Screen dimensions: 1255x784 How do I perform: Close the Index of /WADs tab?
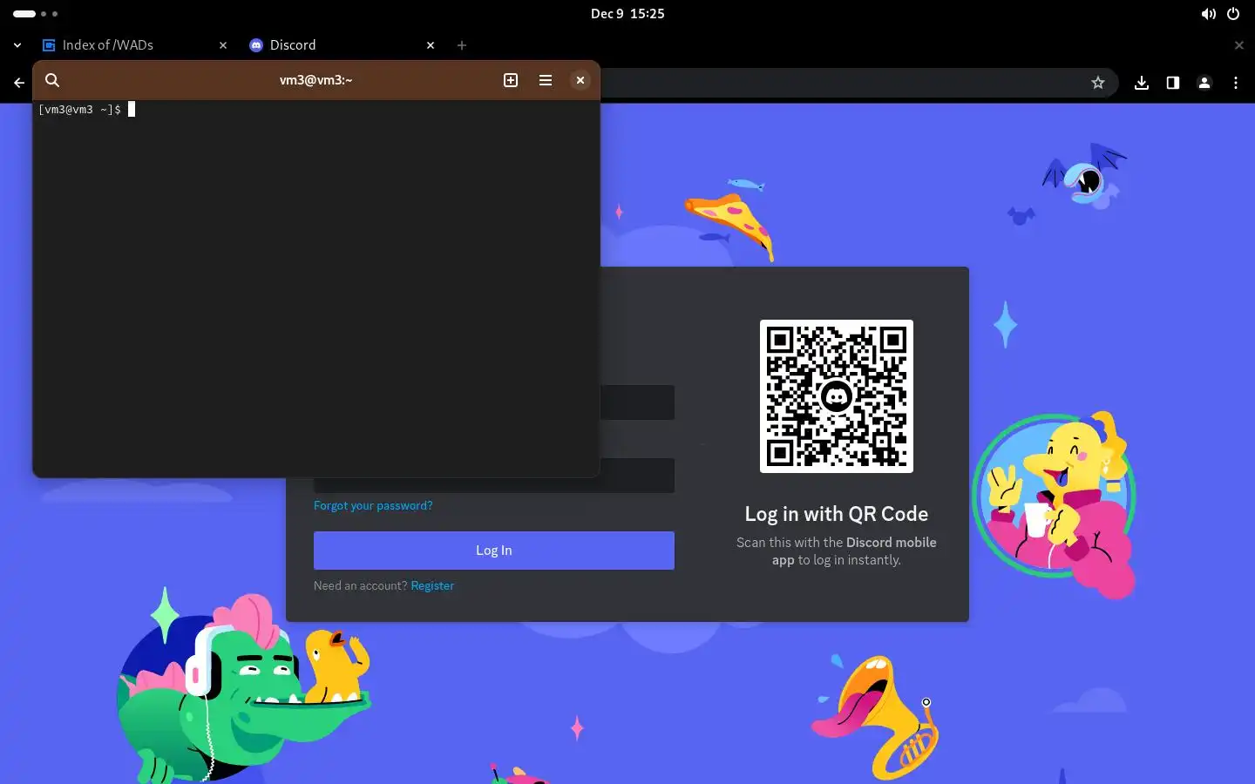click(223, 45)
